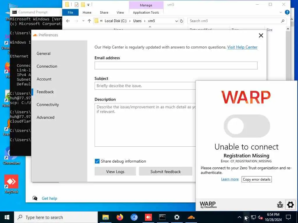
Task: Click New folder icon in Quick Access Toolbar
Action: point(83,5)
